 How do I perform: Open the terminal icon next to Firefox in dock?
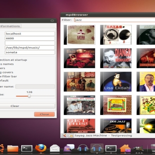point(27,148)
